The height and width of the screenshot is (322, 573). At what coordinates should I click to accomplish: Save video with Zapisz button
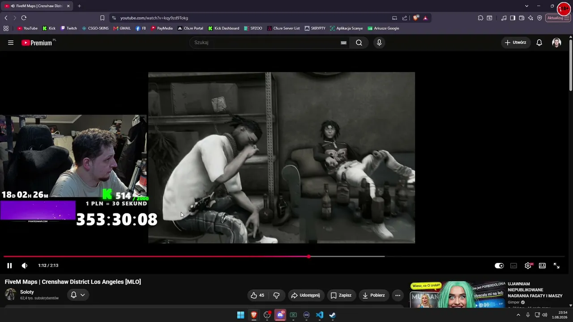341,295
